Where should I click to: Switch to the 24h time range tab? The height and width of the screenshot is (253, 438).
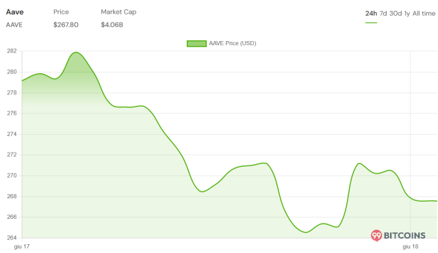(371, 14)
